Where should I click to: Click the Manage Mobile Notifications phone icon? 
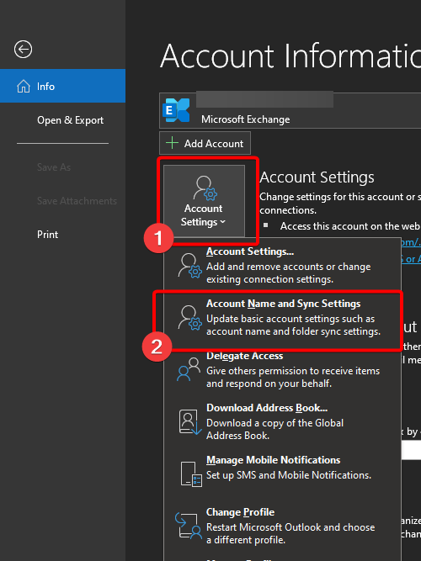click(x=191, y=474)
